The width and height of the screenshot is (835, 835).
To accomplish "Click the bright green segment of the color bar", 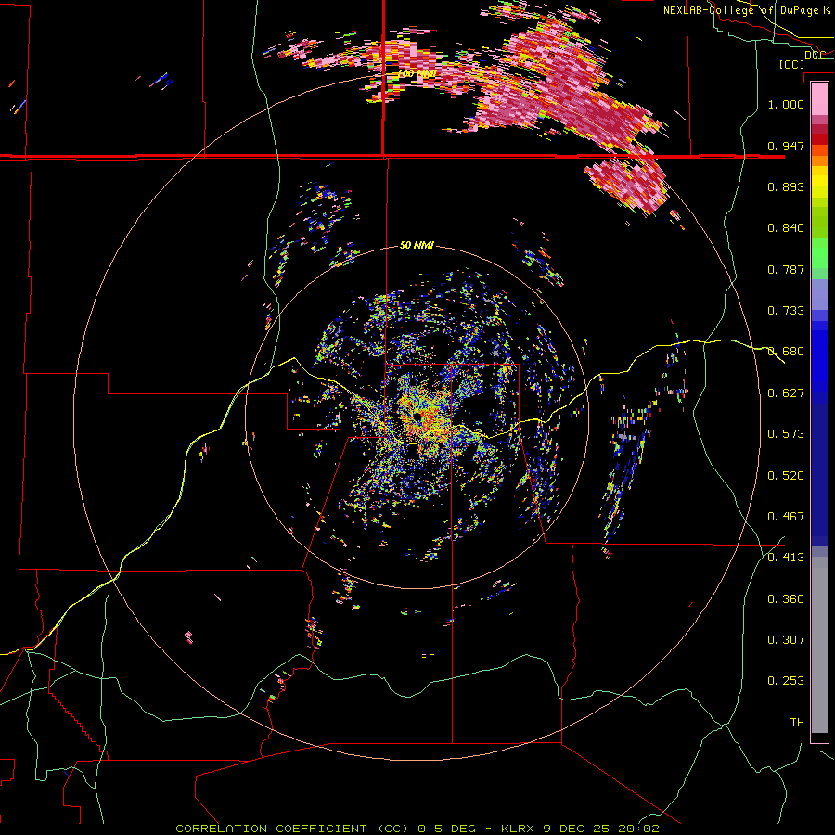I will tap(819, 253).
